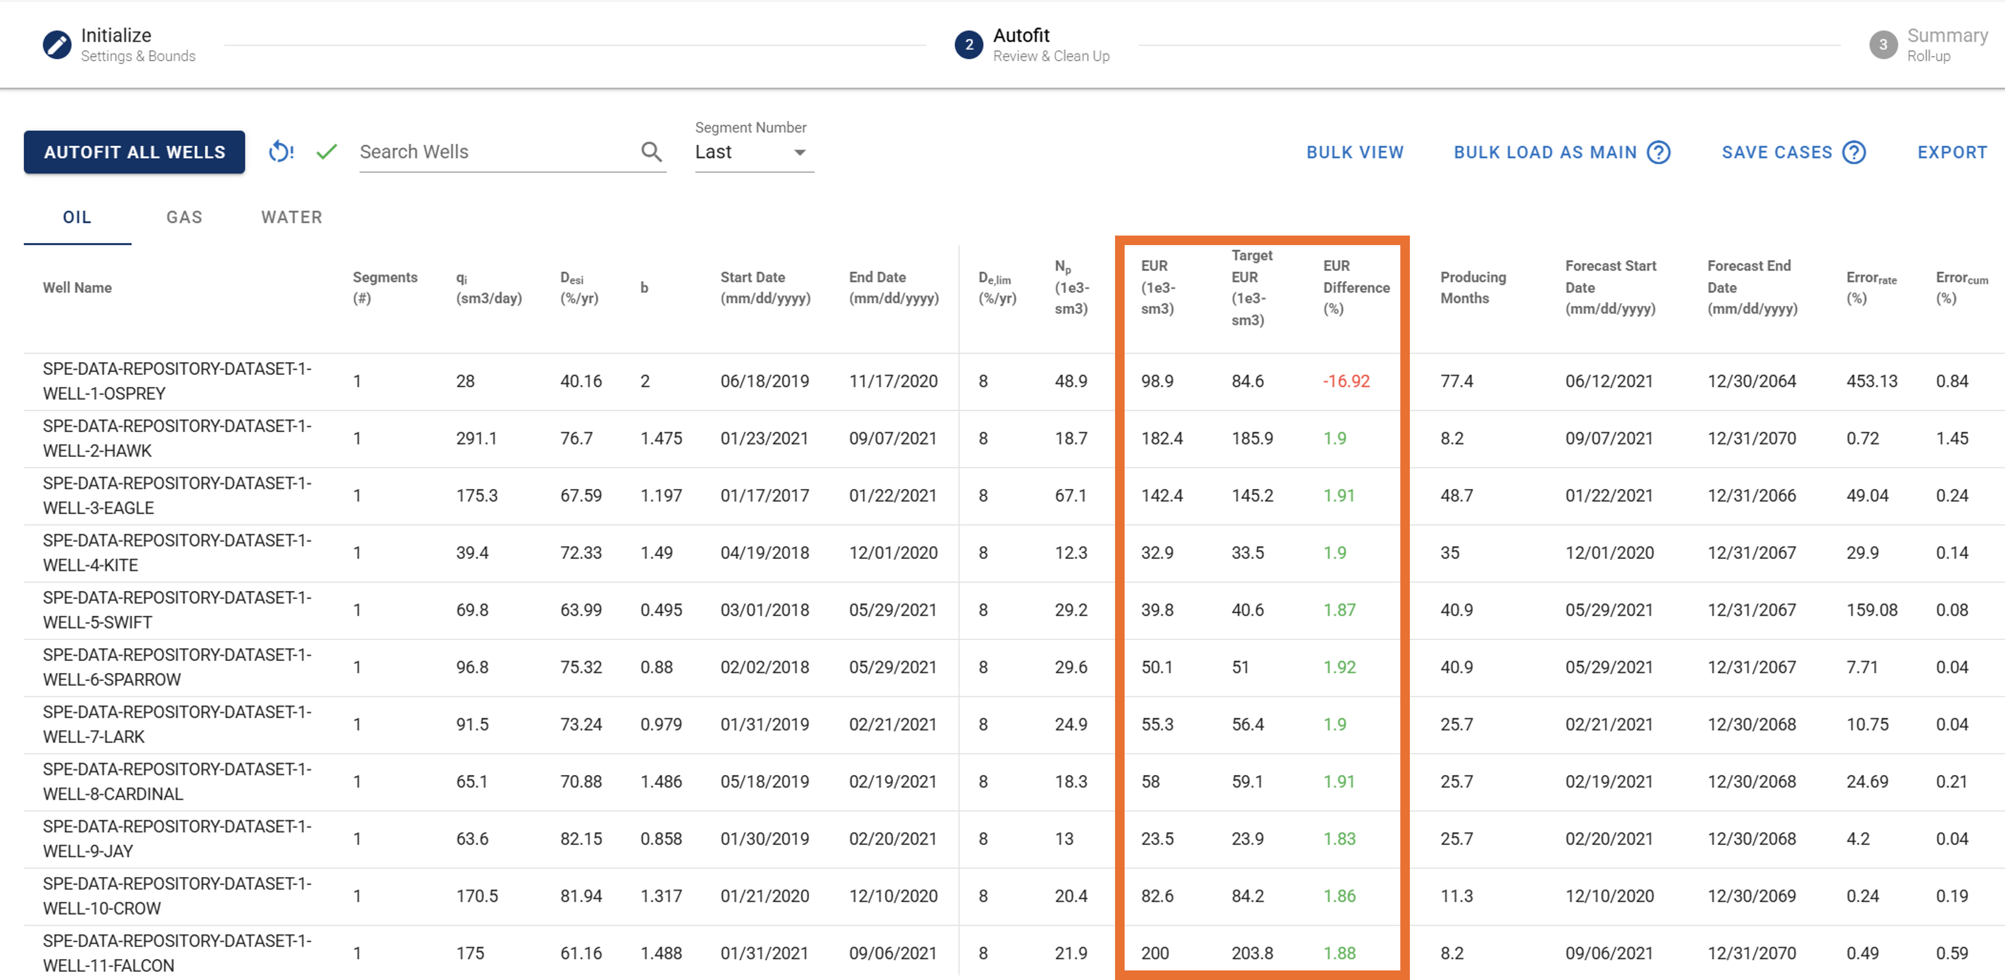Click the green checkmark icon

(x=327, y=152)
